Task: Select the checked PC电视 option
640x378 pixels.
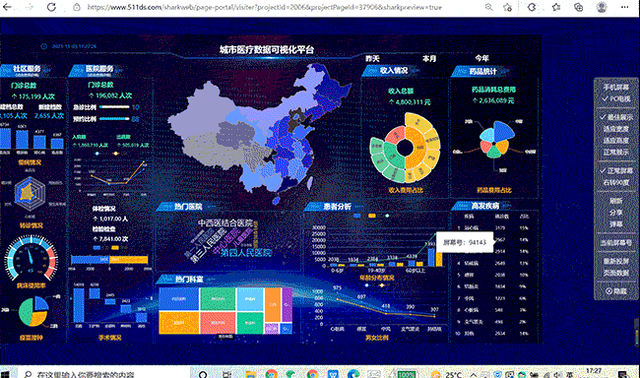Action: coord(616,98)
